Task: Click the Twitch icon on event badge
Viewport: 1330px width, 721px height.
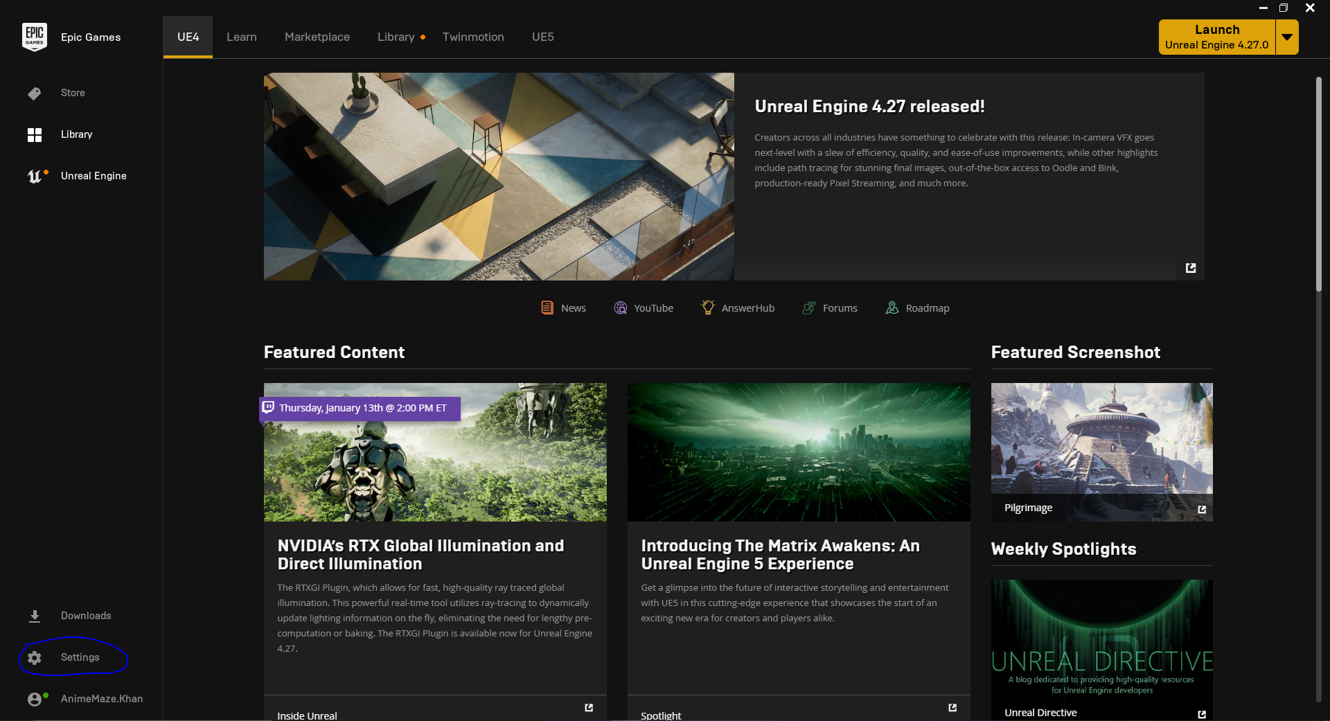Action: coord(268,407)
